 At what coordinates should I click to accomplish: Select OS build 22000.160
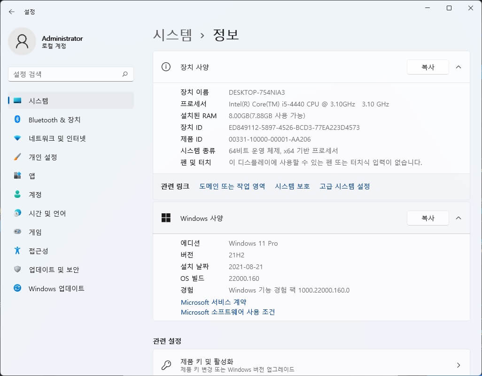point(244,278)
